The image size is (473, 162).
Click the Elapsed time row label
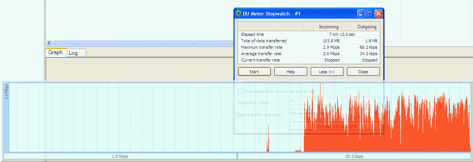252,34
